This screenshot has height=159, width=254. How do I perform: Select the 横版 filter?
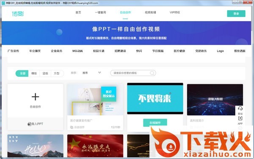click(x=34, y=73)
